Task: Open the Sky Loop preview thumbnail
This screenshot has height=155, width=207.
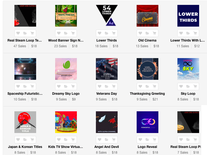Action: click(188, 69)
